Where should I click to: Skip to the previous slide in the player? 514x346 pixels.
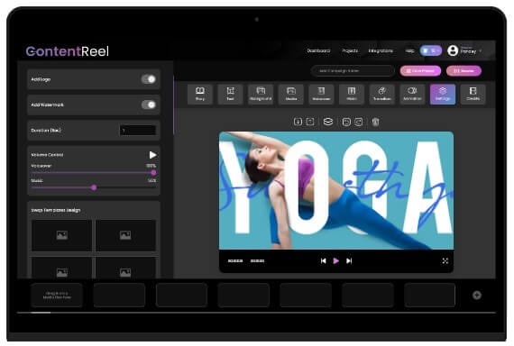323,260
